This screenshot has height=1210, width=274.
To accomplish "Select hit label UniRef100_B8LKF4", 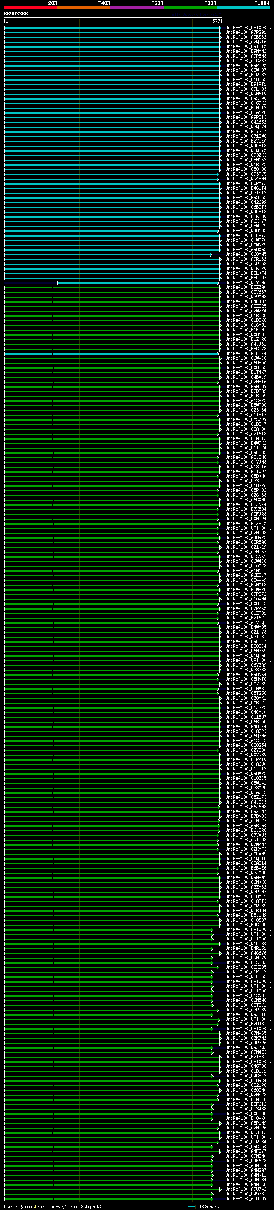I will (246, 273).
